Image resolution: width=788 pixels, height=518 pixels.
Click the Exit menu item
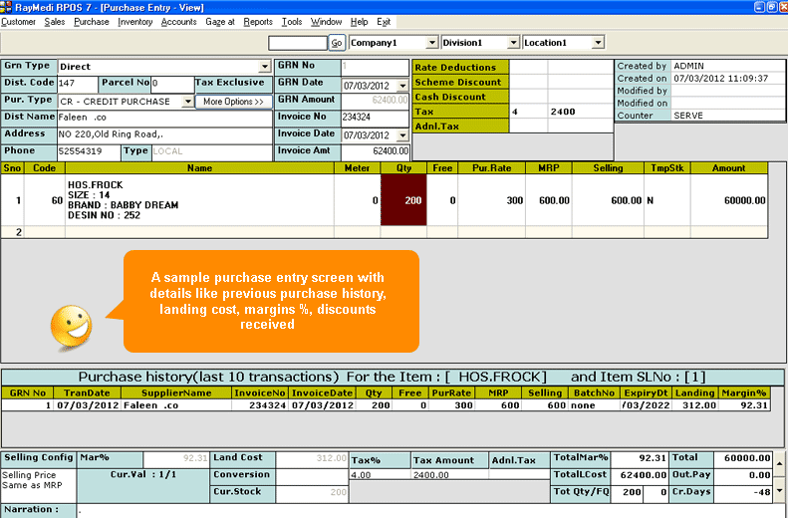[384, 22]
